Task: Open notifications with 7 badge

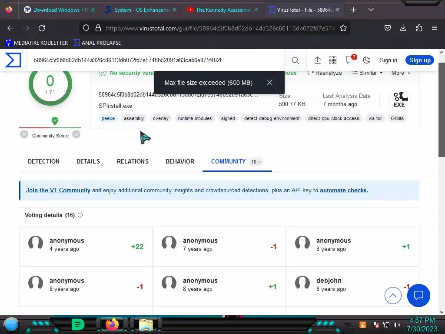Action: click(351, 59)
